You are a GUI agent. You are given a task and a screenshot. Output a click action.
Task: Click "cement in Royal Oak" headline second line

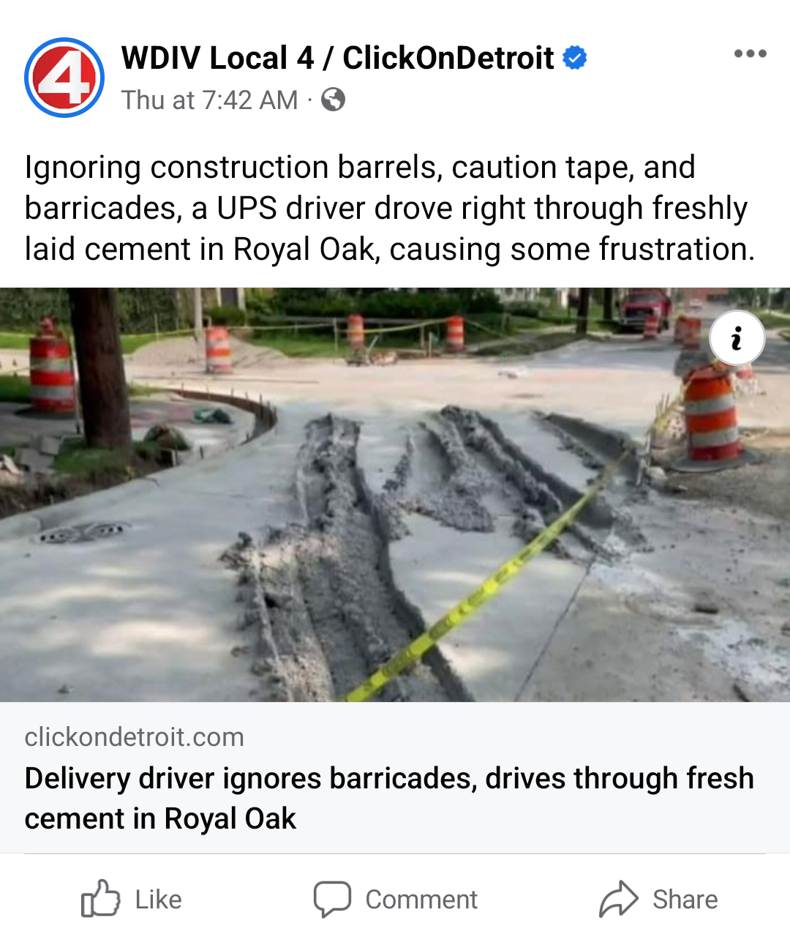[x=160, y=818]
